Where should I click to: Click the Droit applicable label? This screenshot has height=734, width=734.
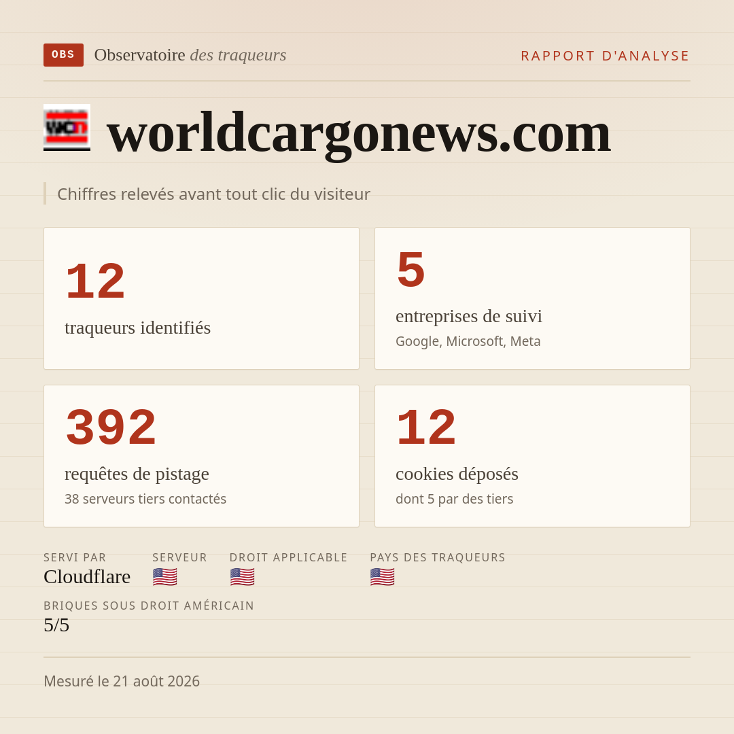click(x=288, y=557)
